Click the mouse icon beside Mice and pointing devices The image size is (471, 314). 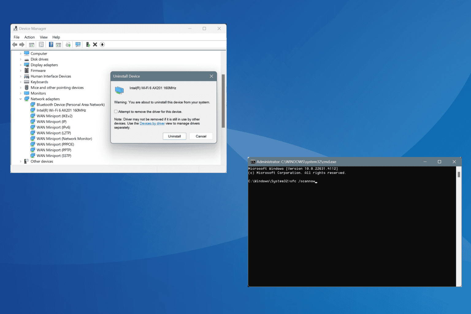pyautogui.click(x=27, y=87)
